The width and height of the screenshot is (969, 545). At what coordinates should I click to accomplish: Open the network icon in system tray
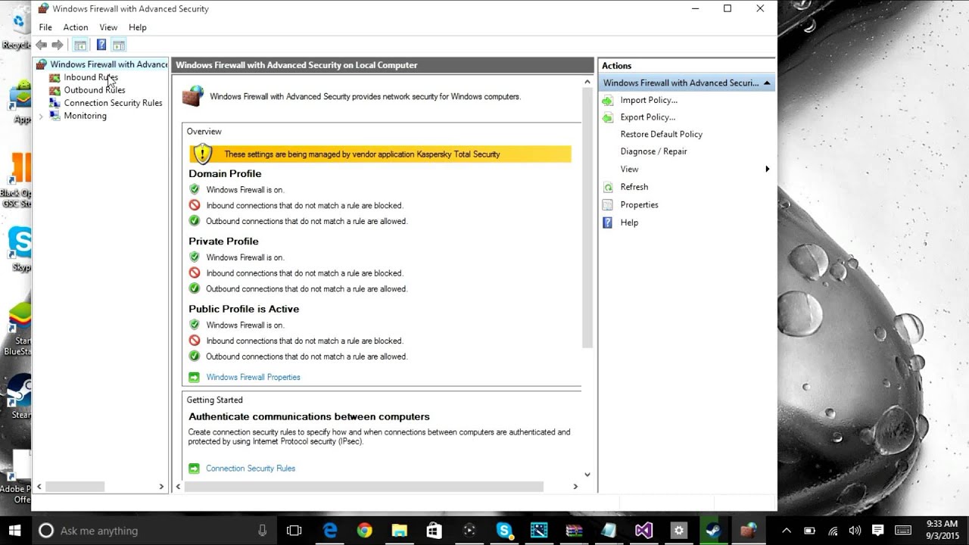(833, 531)
